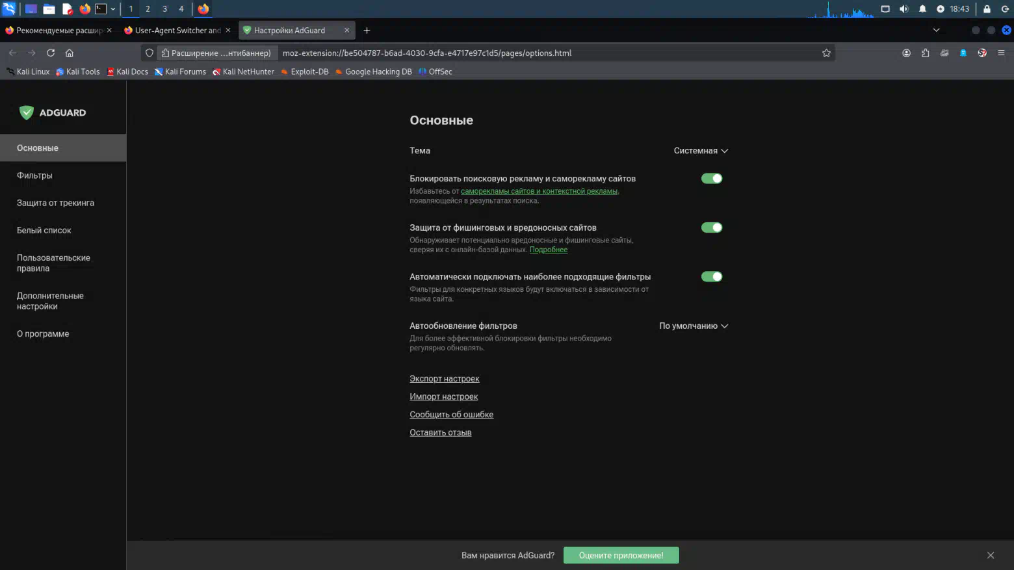Click the tracking protection shield icon

coord(149,53)
